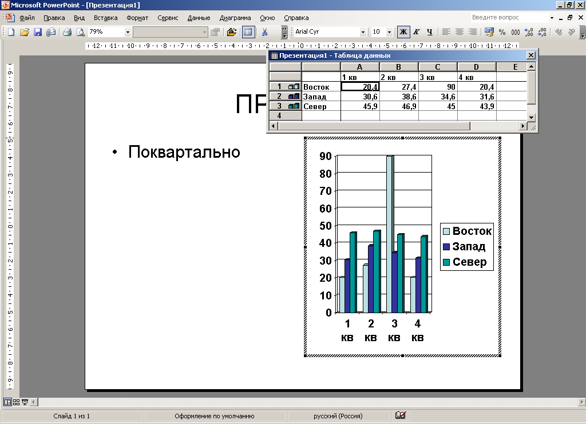Save the presentation with the floppy icon
586x424 pixels.
pos(38,32)
